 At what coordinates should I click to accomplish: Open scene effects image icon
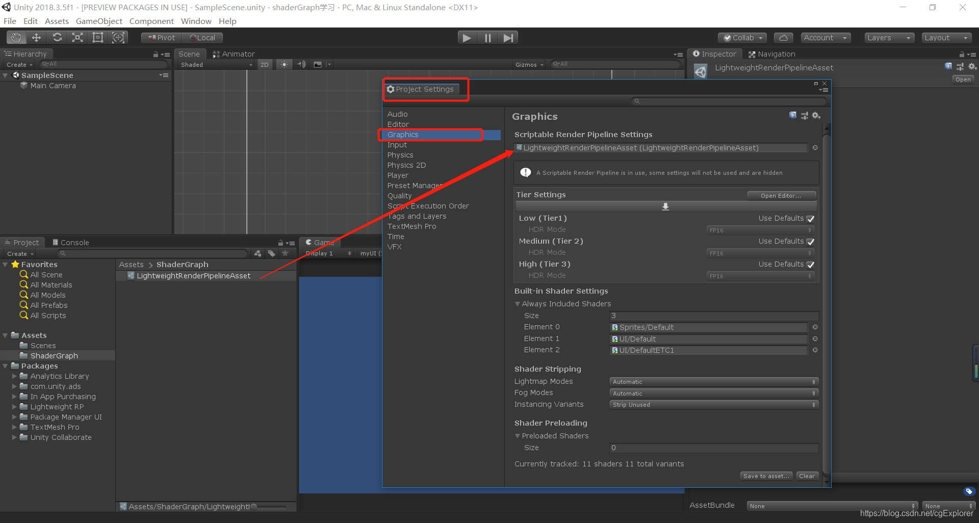318,64
